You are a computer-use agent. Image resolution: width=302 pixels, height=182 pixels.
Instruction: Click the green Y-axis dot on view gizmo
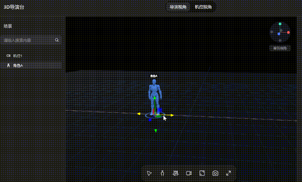[x=280, y=24]
